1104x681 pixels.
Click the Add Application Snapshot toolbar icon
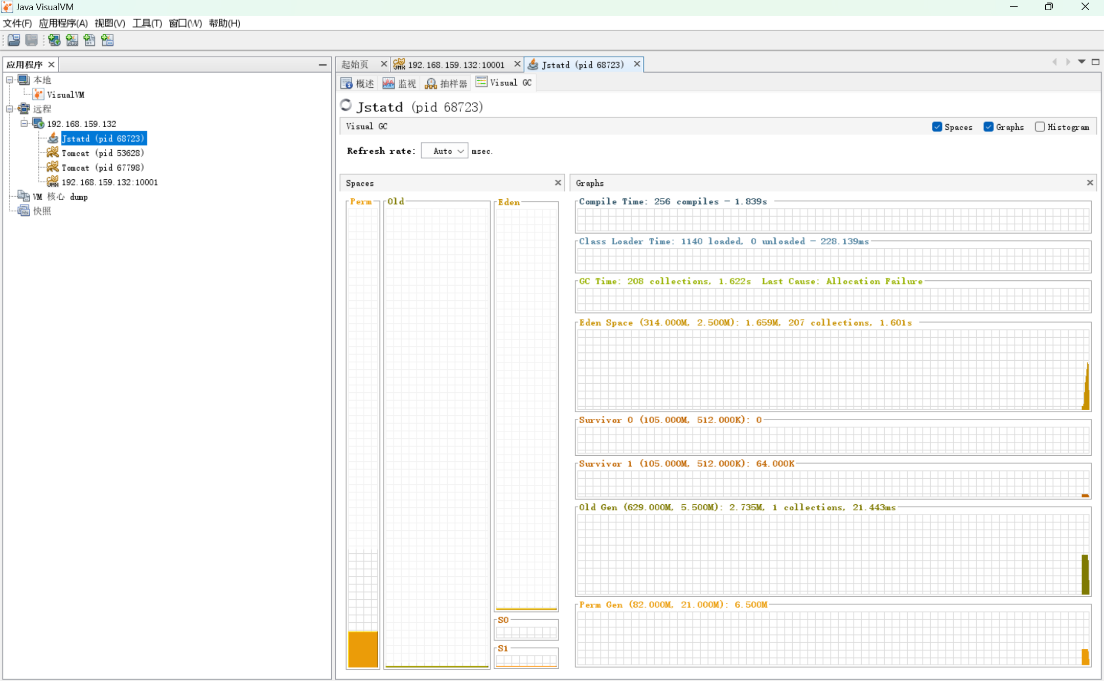(x=107, y=40)
